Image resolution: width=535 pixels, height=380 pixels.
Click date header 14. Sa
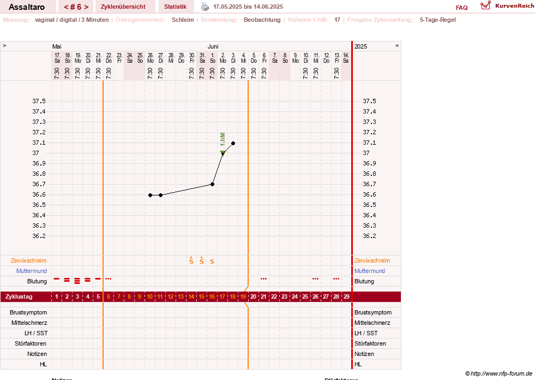[346, 58]
